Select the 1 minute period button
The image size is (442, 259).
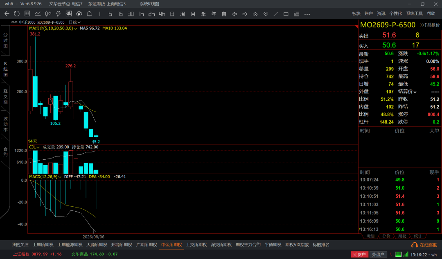point(99,14)
